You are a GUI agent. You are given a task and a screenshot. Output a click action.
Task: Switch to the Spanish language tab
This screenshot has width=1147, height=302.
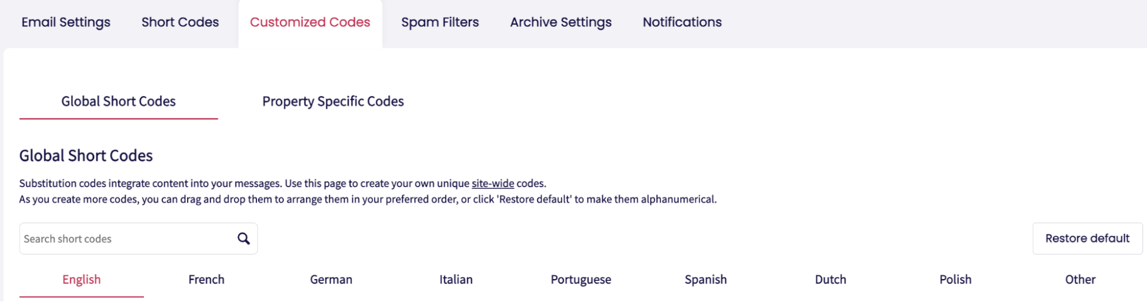(x=706, y=280)
